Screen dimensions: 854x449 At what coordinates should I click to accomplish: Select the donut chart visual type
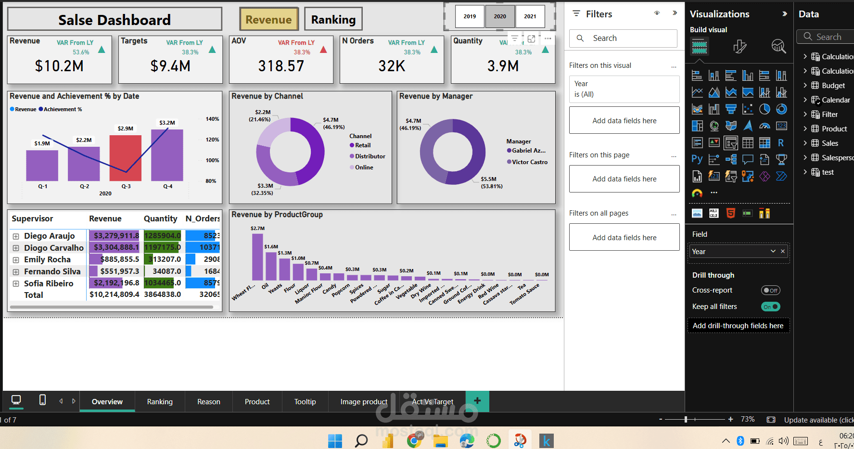coord(781,109)
